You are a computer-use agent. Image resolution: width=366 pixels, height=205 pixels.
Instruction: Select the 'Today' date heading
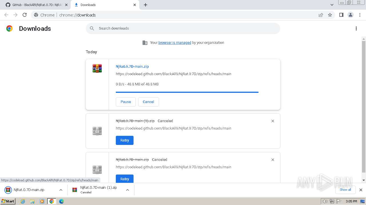(x=91, y=52)
